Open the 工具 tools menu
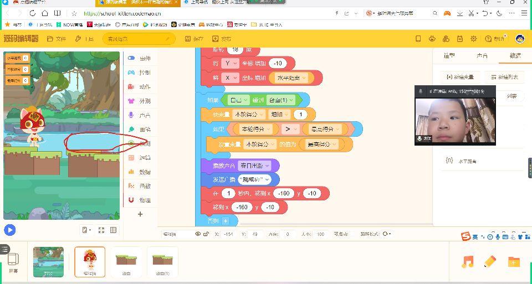 click(x=84, y=39)
